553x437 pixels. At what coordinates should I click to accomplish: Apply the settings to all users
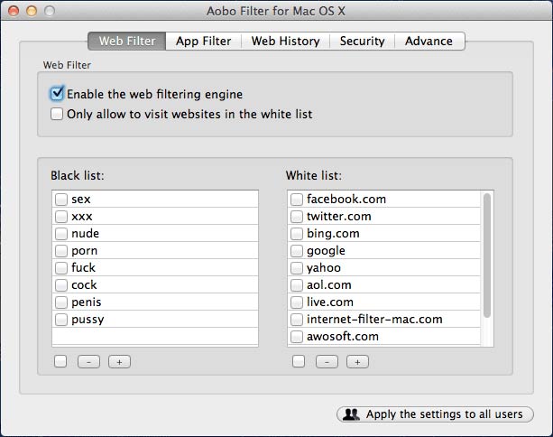click(x=434, y=414)
